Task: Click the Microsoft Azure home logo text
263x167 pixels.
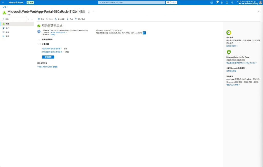Action: [16, 3]
